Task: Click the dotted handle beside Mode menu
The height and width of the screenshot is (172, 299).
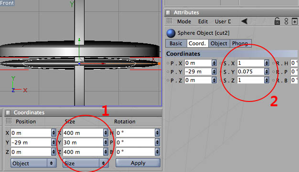Action: pos(169,21)
